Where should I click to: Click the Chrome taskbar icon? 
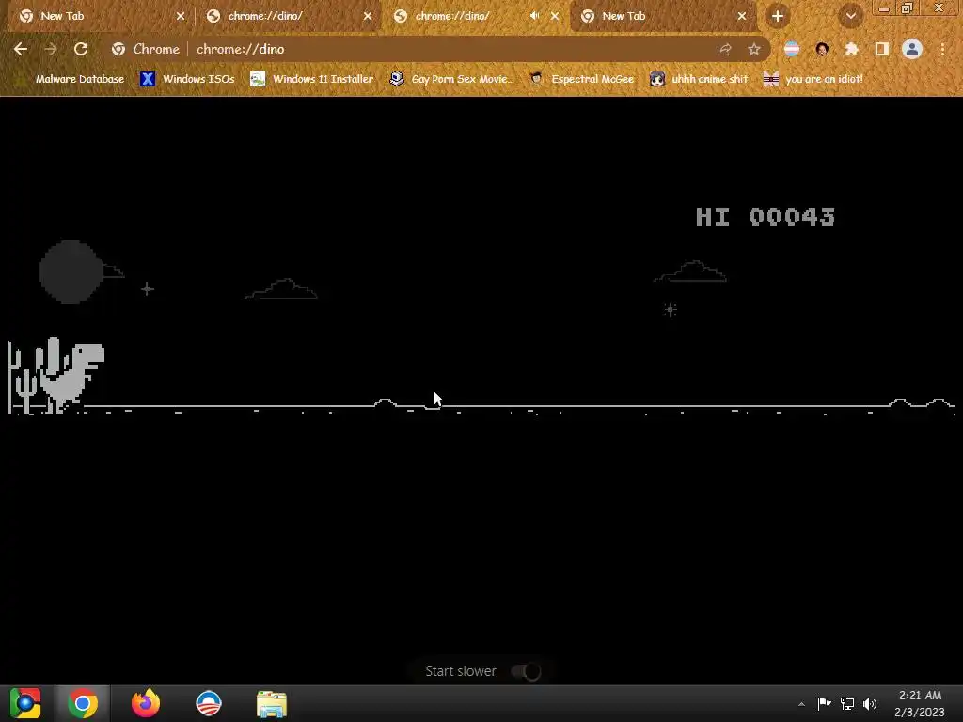pos(84,703)
